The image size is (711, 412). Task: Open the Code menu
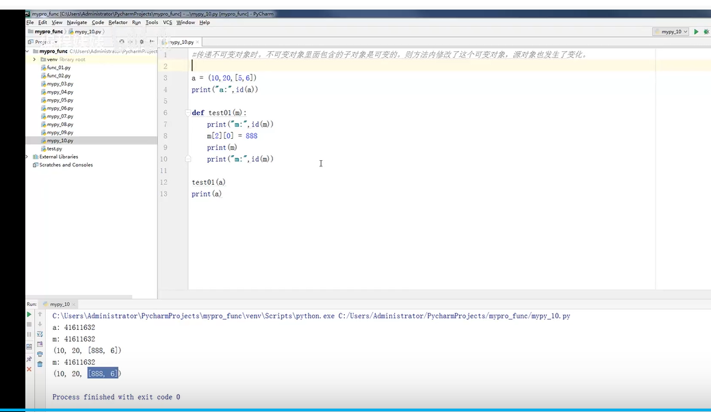(98, 22)
